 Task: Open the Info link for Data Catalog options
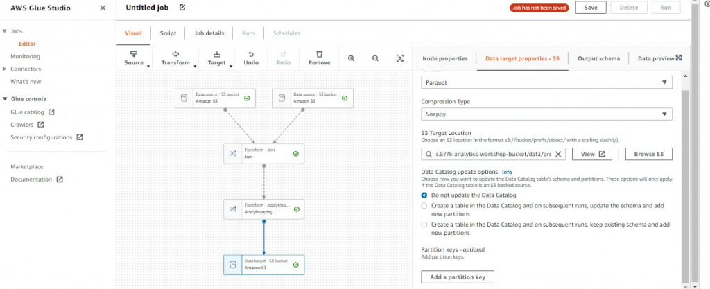click(x=507, y=173)
